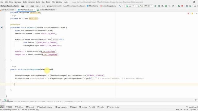Click Apply Changes and Restart Activity icon
The height and width of the screenshot is (111, 198).
pos(159,6)
